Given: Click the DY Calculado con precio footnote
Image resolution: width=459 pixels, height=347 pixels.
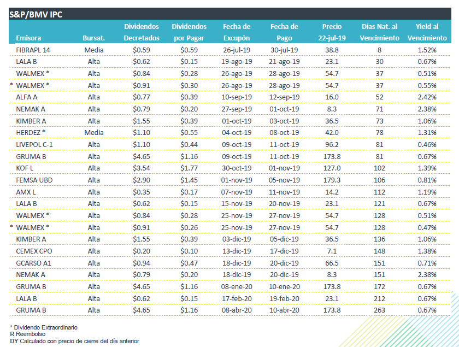Looking at the screenshot, I should [x=75, y=341].
